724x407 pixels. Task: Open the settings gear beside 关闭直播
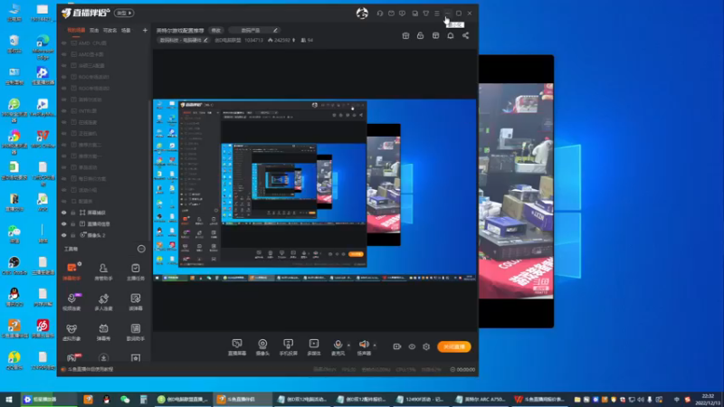[426, 346]
